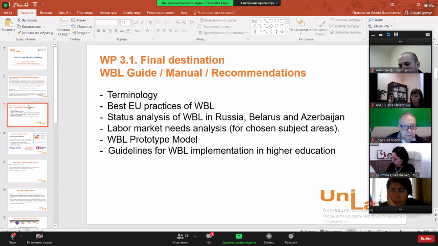Toggle italic (К) formatting
Screen dimensions: 438x246
click(104, 31)
